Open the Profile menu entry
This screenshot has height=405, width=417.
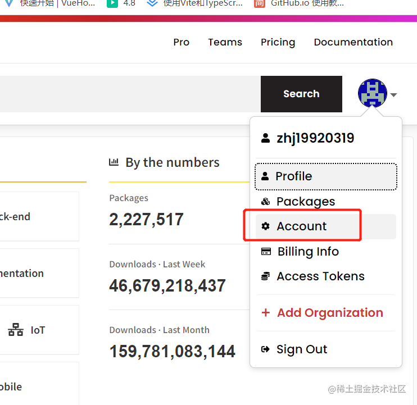326,177
